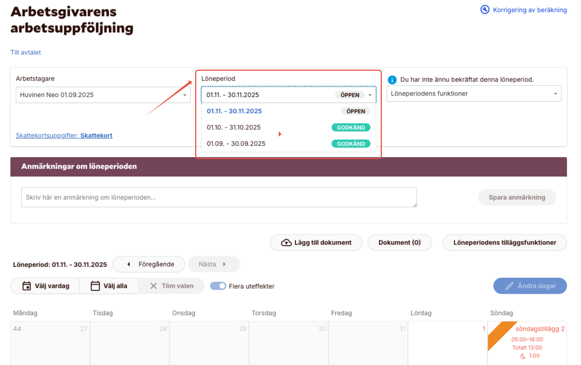The width and height of the screenshot is (581, 365).
Task: Toggle the Flera uteffekter switch
Action: [x=218, y=286]
